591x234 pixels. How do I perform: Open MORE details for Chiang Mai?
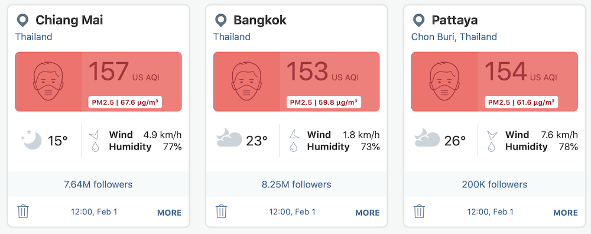(x=169, y=213)
